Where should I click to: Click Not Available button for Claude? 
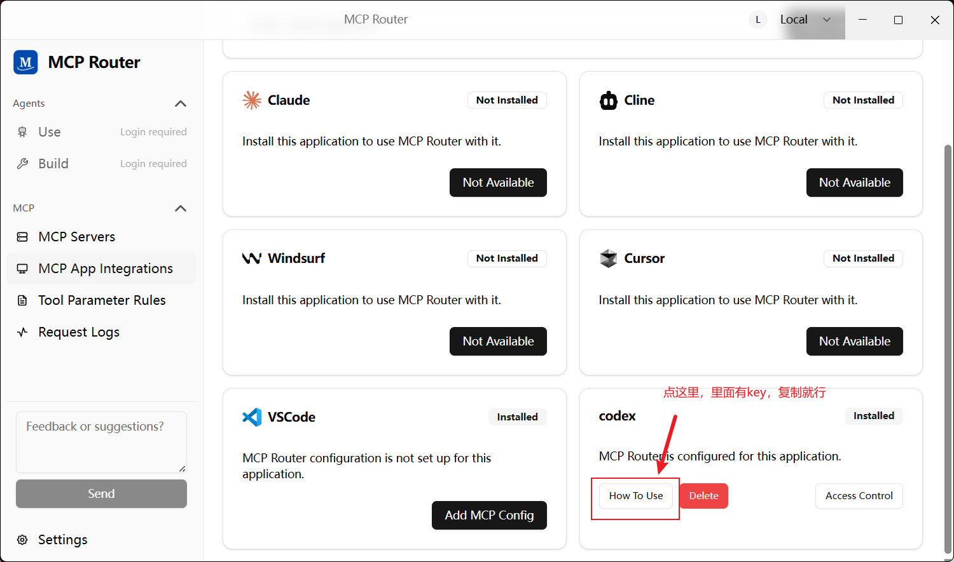tap(498, 182)
